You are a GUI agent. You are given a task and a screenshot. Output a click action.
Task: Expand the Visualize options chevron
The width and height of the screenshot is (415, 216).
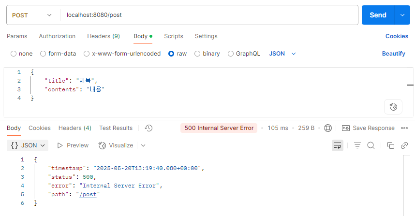coord(143,145)
